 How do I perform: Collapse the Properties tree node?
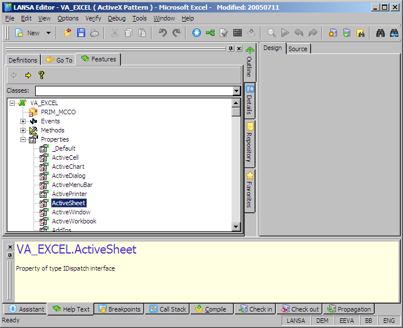click(23, 139)
